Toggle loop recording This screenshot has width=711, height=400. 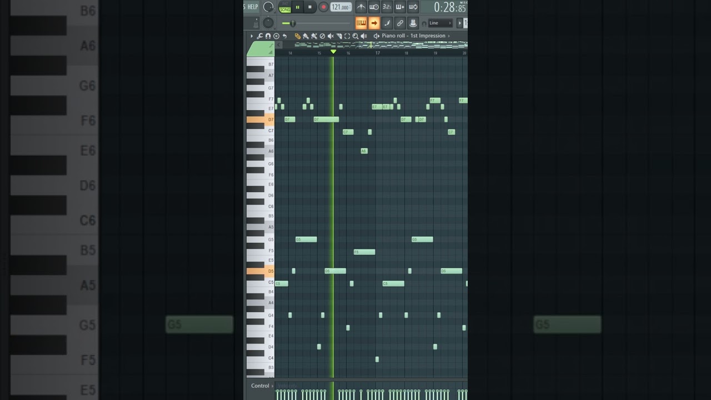413,7
